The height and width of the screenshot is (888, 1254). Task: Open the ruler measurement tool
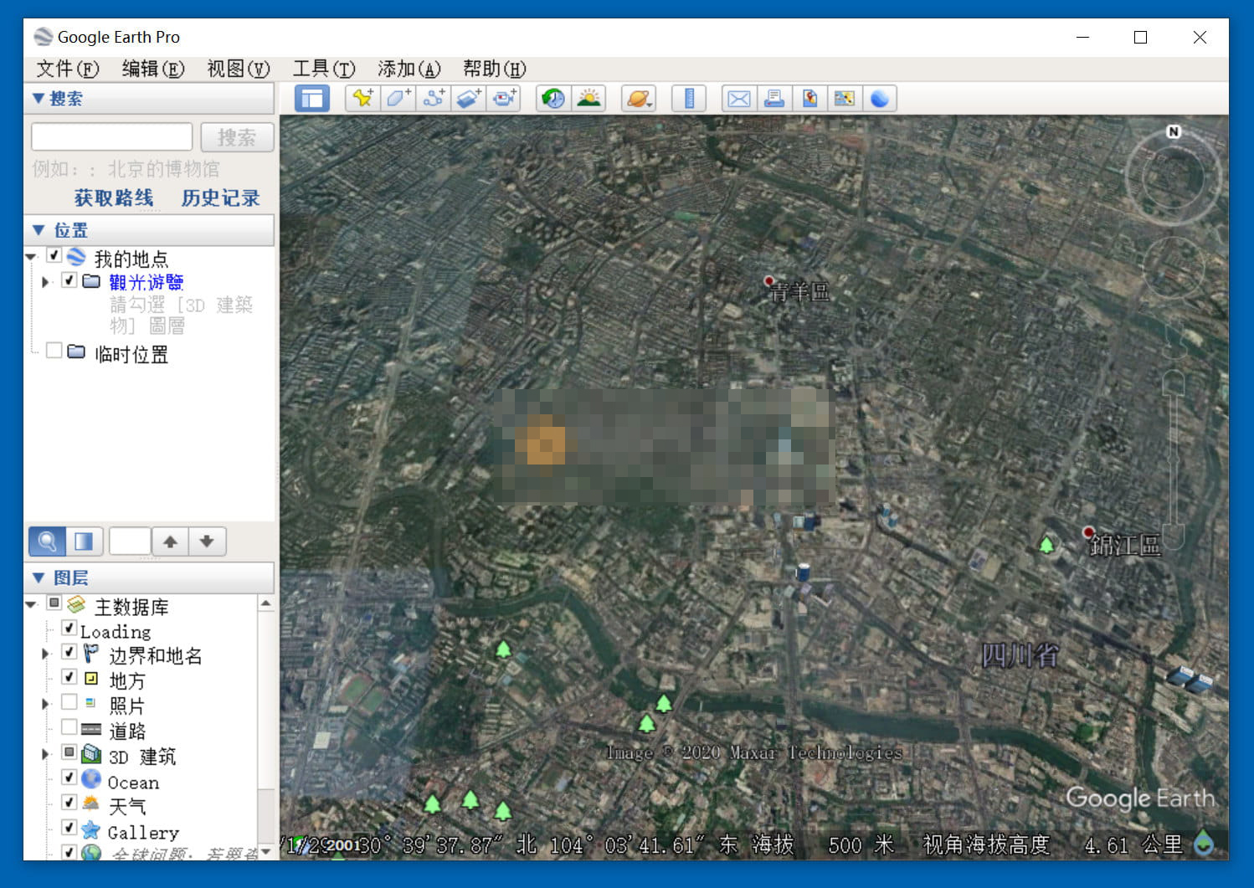point(689,99)
